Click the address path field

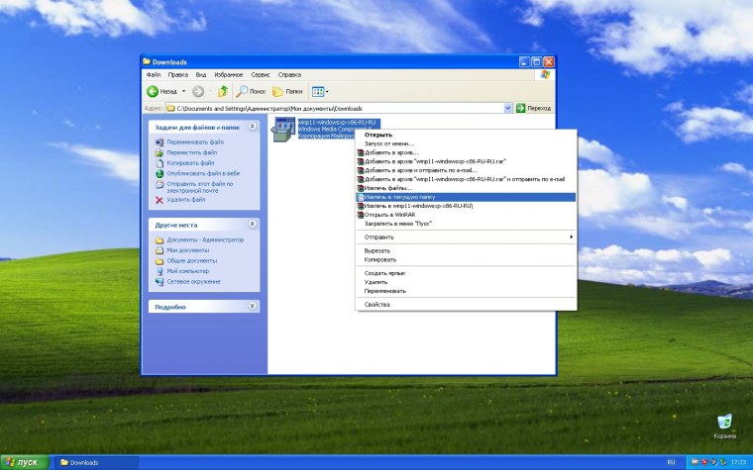click(335, 109)
